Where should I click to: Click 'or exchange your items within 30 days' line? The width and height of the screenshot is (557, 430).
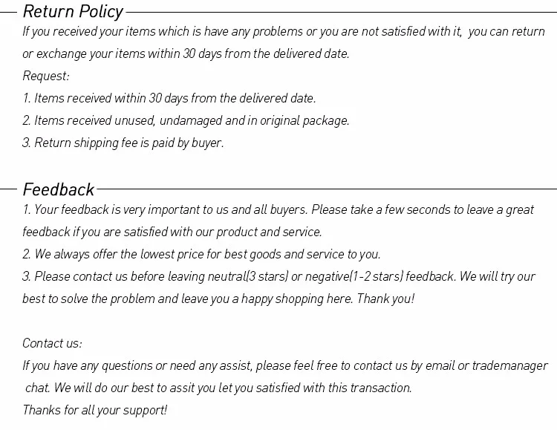pyautogui.click(x=186, y=53)
